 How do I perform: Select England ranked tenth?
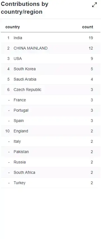50,131
